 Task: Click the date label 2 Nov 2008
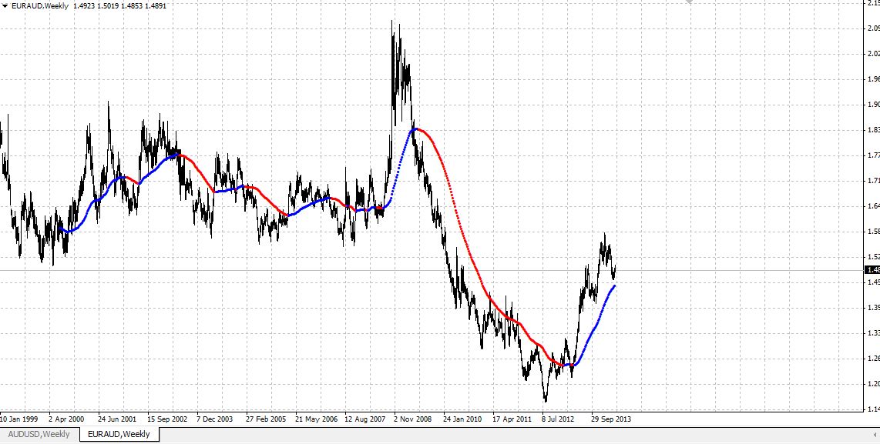[x=414, y=418]
